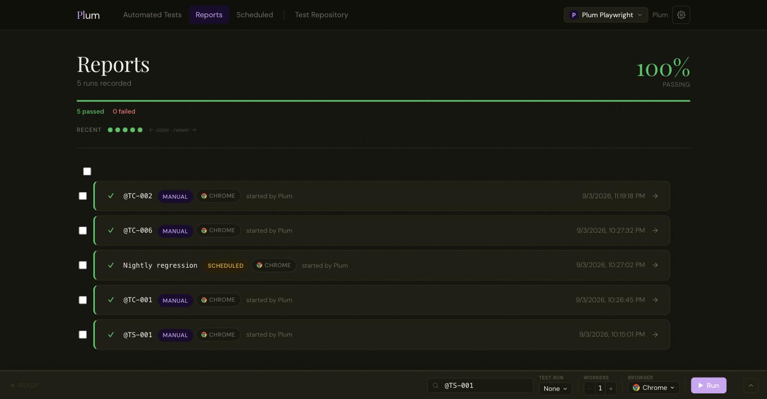Click the Chrome badge on @TS-001 row
This screenshot has width=767, height=399.
pyautogui.click(x=218, y=335)
